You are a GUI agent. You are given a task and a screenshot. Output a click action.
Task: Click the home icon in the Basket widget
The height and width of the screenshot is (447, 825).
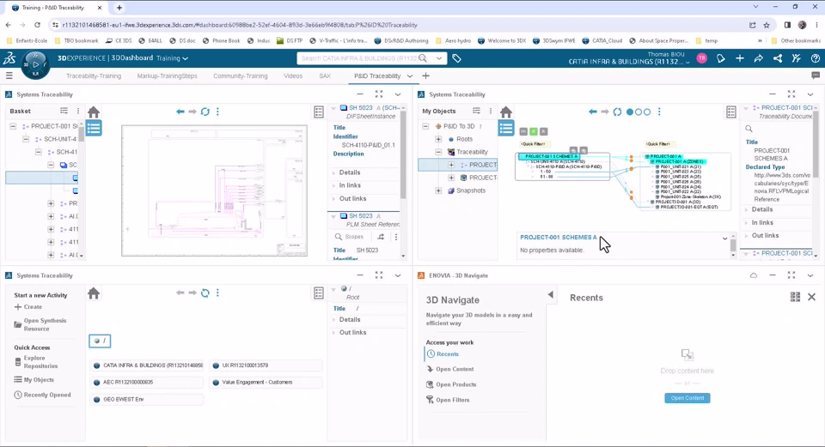point(94,112)
